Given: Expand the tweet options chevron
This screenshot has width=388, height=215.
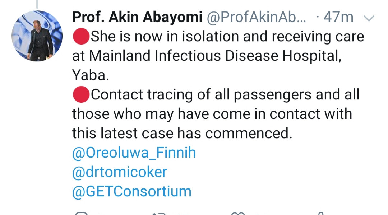Looking at the screenshot, I should click(x=369, y=18).
